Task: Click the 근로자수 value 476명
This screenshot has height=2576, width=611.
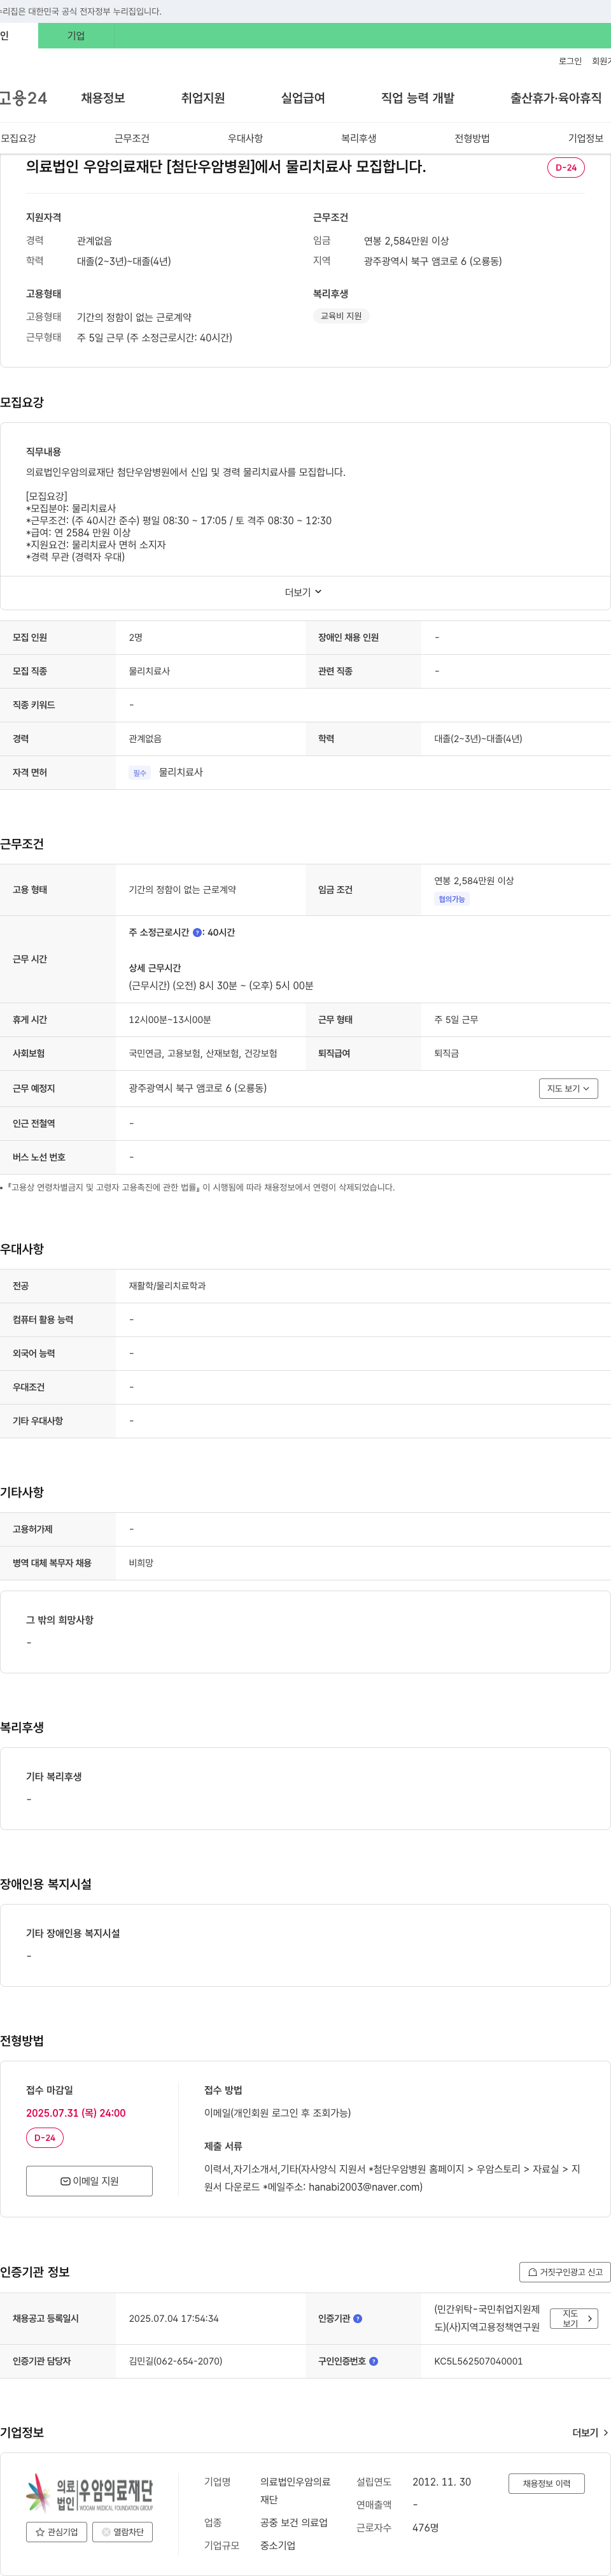Action: pyautogui.click(x=425, y=2527)
